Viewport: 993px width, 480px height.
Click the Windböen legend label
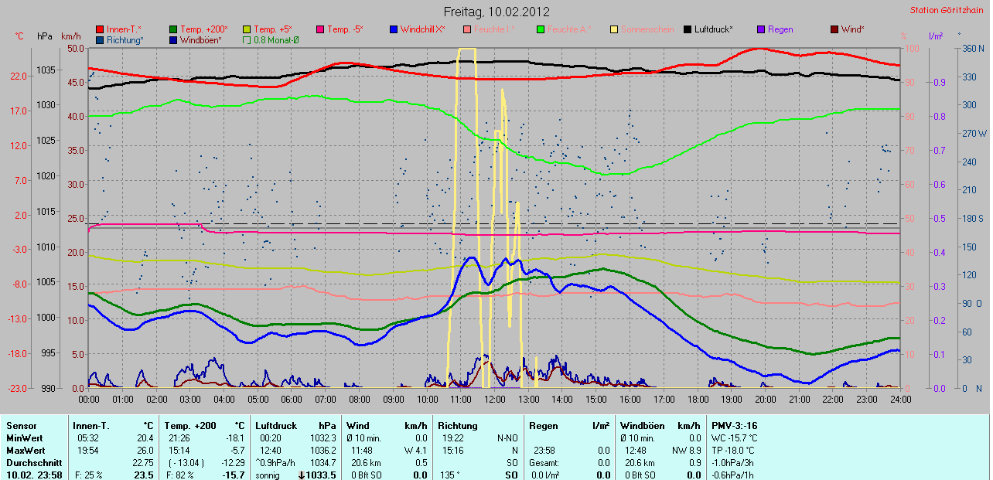pyautogui.click(x=201, y=40)
